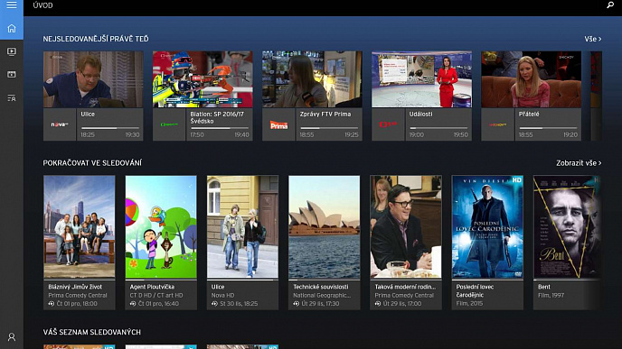Select the Prima channel logo
Image resolution: width=622 pixels, height=349 pixels.
(x=278, y=124)
